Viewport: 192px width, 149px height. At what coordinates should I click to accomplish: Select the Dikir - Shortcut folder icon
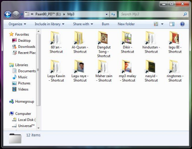point(126,38)
